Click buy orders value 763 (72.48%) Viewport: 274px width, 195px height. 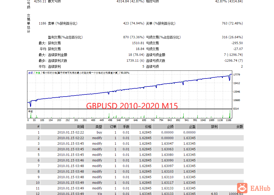tap(232, 23)
